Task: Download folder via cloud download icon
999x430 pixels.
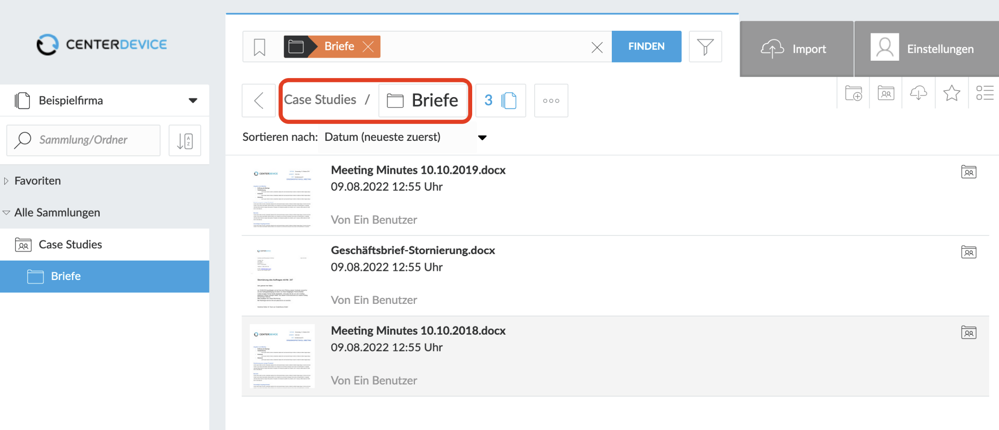Action: pos(918,93)
